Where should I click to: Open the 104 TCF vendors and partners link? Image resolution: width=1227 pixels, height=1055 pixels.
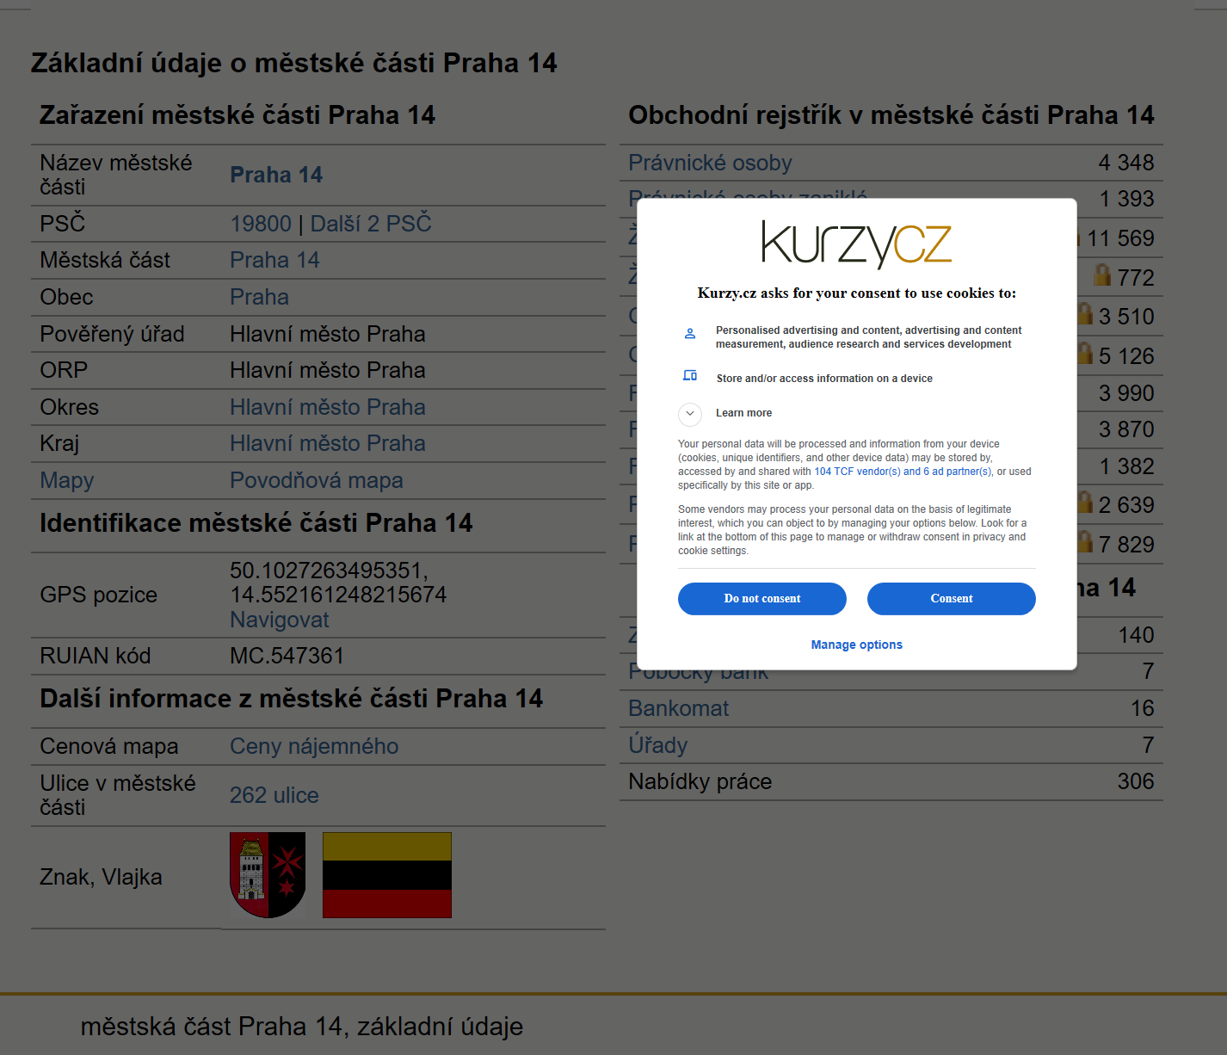(x=903, y=472)
